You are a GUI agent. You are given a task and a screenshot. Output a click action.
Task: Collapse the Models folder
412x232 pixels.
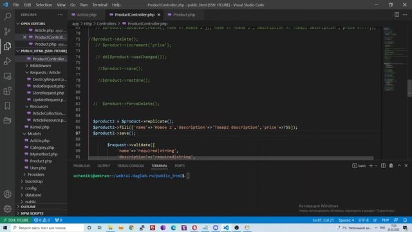click(34, 133)
